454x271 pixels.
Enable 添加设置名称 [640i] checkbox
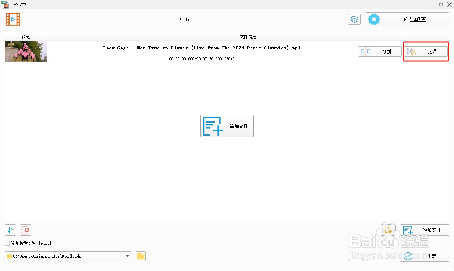click(x=7, y=243)
